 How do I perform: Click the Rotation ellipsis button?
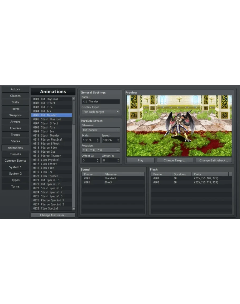pyautogui.click(x=117, y=150)
